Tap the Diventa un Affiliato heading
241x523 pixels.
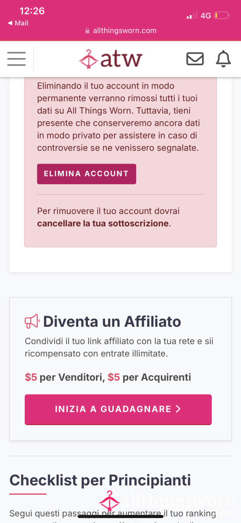point(112,322)
